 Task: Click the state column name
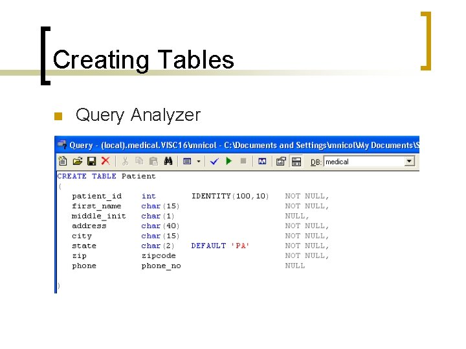point(84,246)
